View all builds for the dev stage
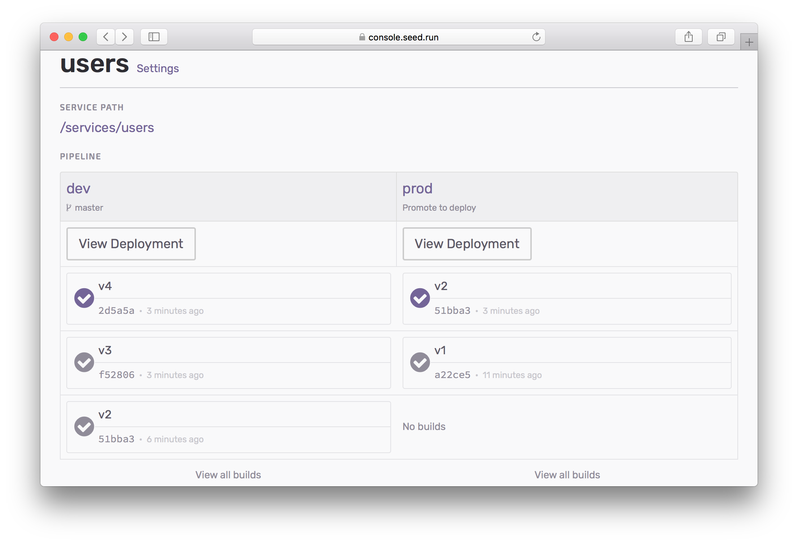798x544 pixels. (228, 475)
